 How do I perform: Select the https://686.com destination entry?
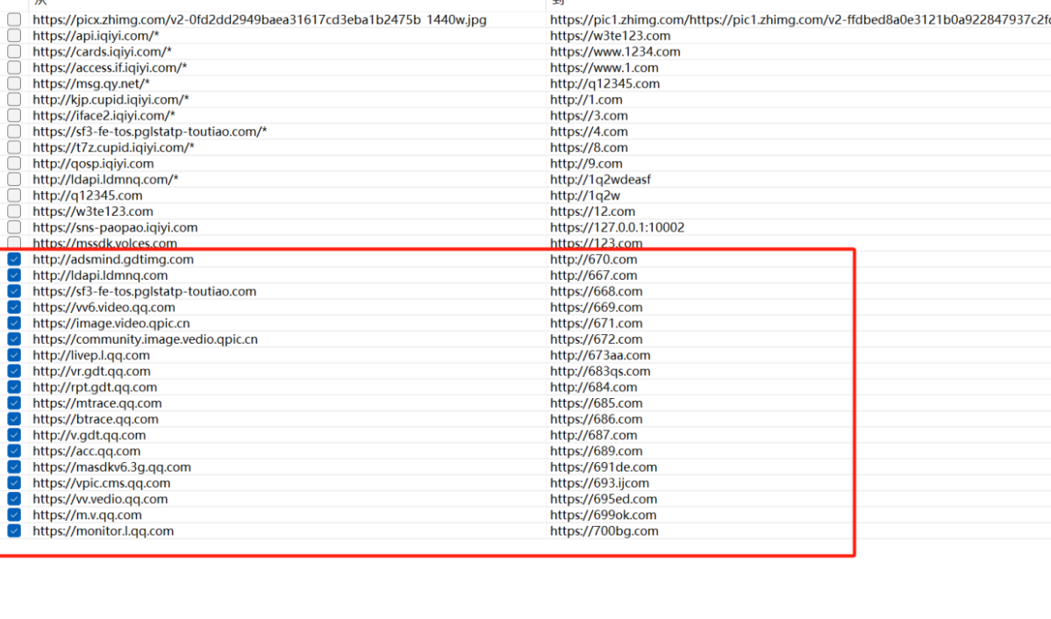pos(597,419)
